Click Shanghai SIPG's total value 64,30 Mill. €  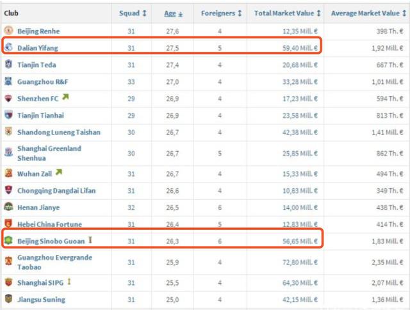click(300, 283)
